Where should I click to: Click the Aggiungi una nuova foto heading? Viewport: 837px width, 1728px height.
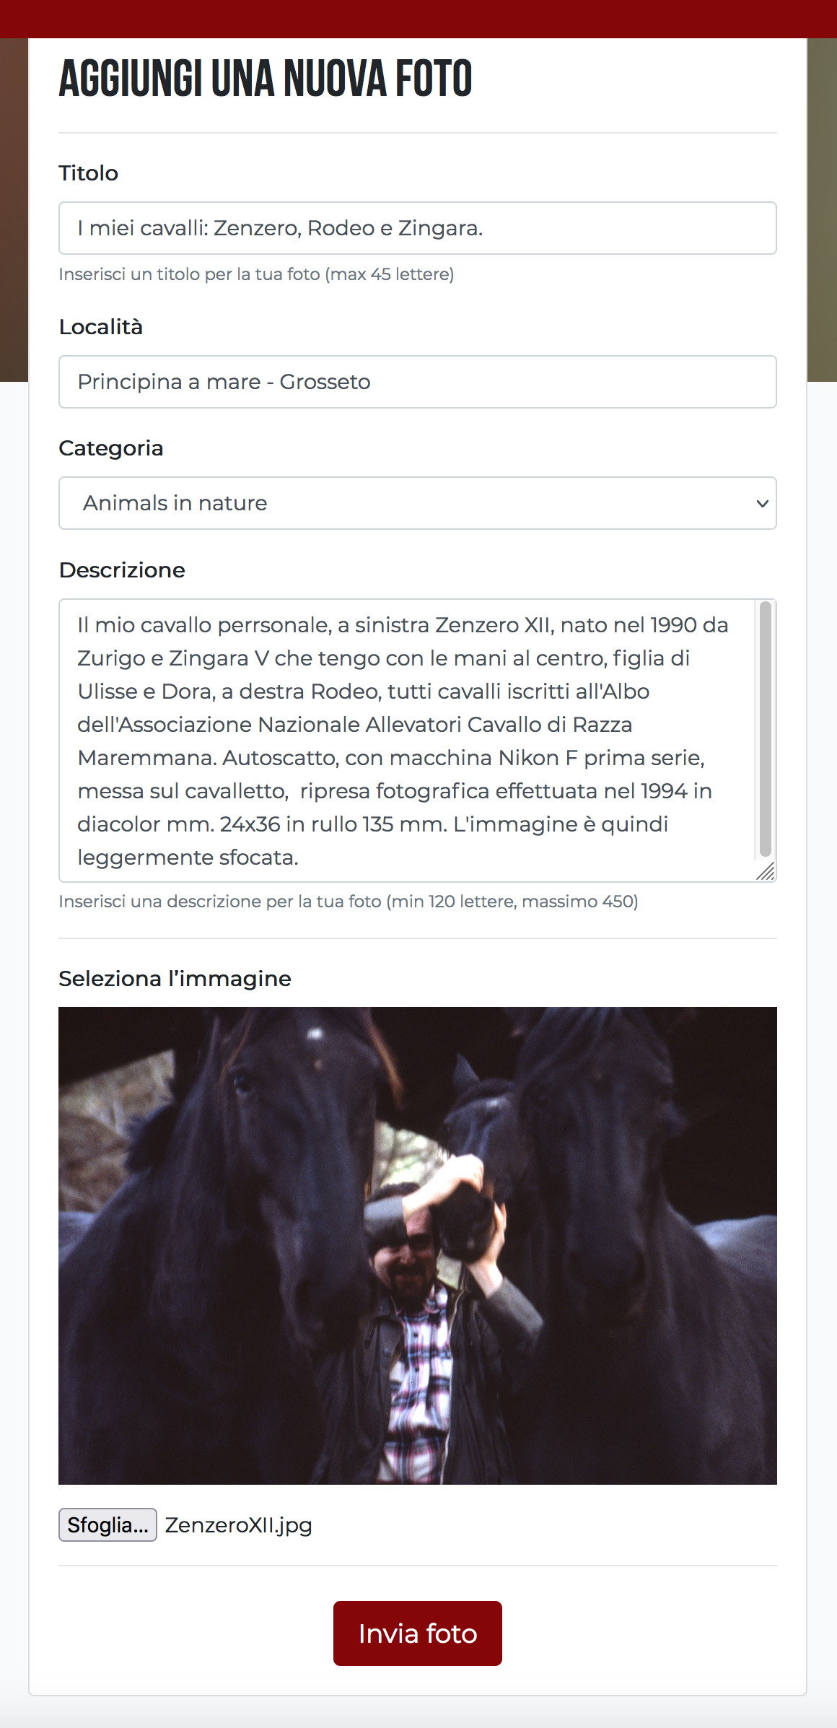[266, 79]
